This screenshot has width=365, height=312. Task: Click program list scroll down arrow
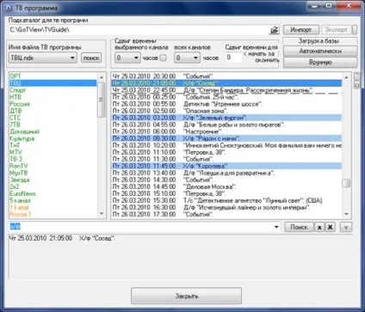(x=346, y=214)
